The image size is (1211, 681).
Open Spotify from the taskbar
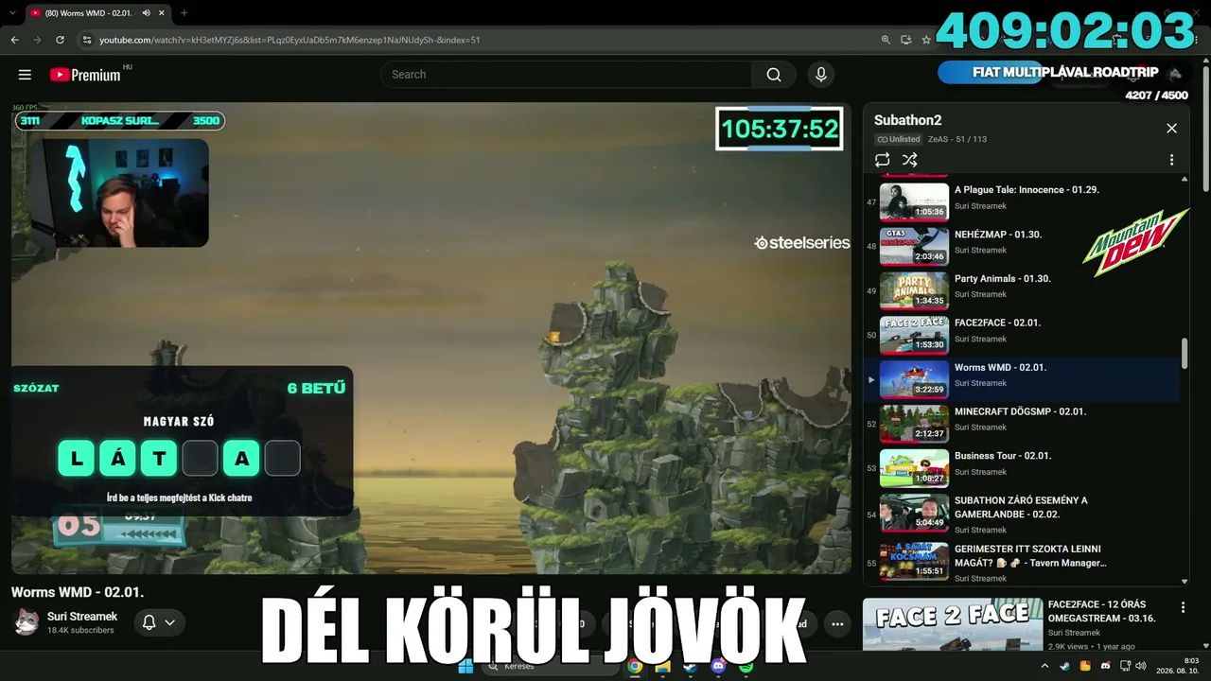pos(746,667)
